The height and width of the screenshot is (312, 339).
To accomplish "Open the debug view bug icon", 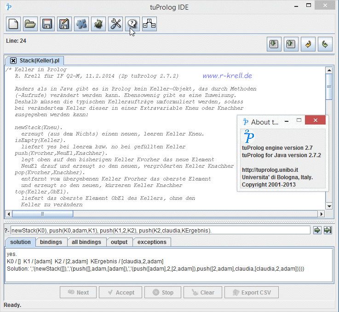I will tap(98, 23).
